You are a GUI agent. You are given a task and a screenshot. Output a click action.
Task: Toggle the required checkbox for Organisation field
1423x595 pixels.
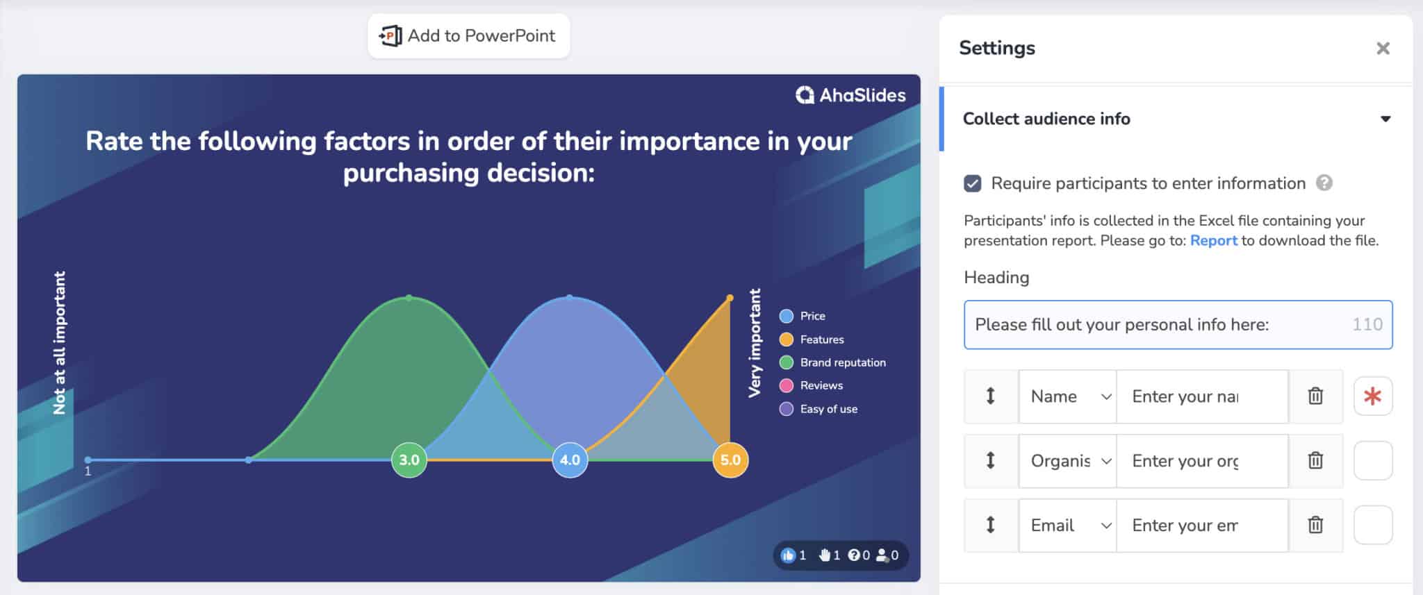1373,460
